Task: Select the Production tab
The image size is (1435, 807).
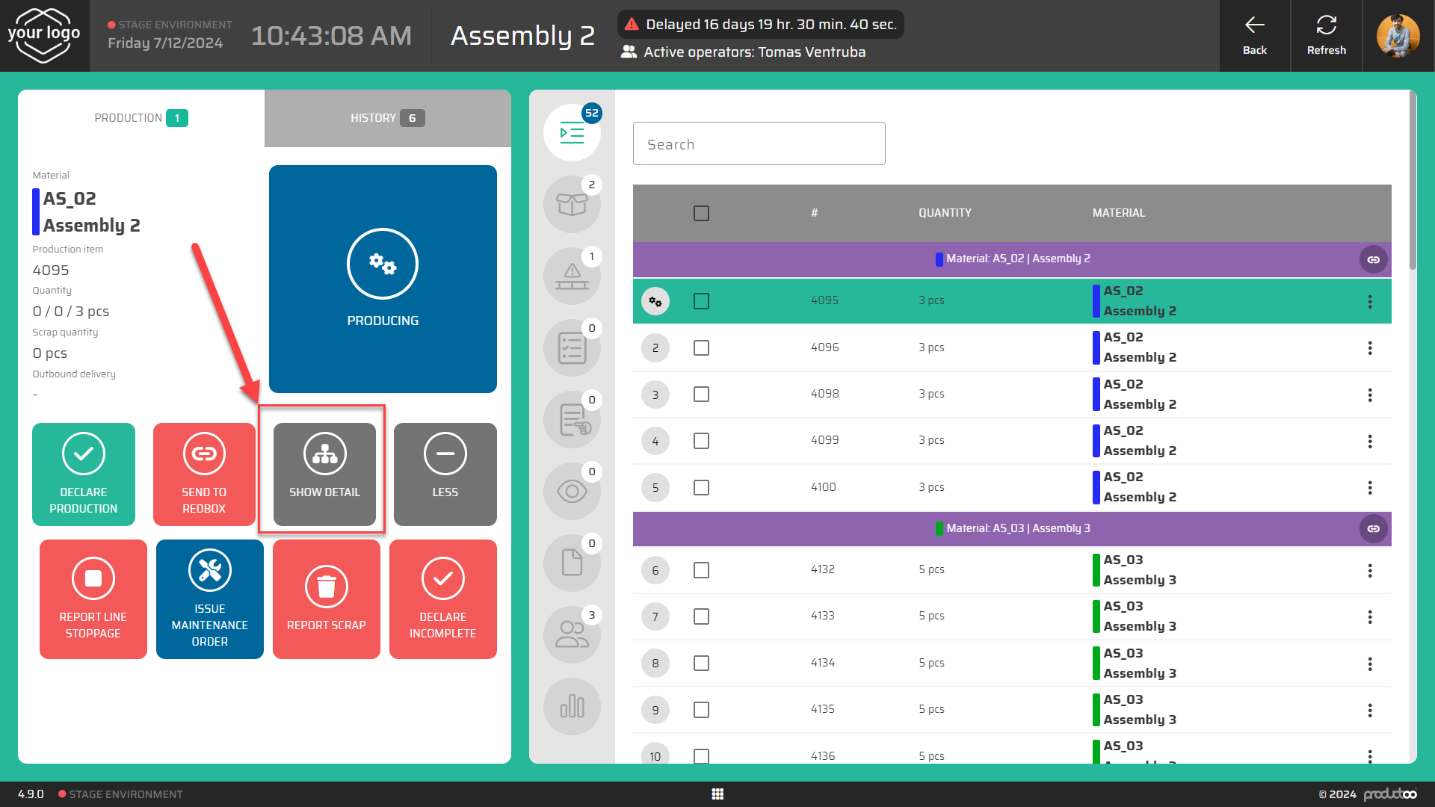Action: click(141, 118)
